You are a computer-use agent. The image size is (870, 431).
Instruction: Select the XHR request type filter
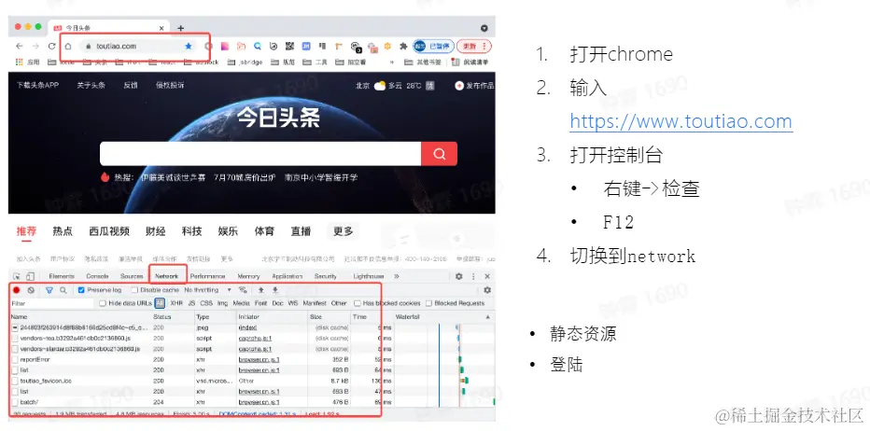click(x=175, y=303)
